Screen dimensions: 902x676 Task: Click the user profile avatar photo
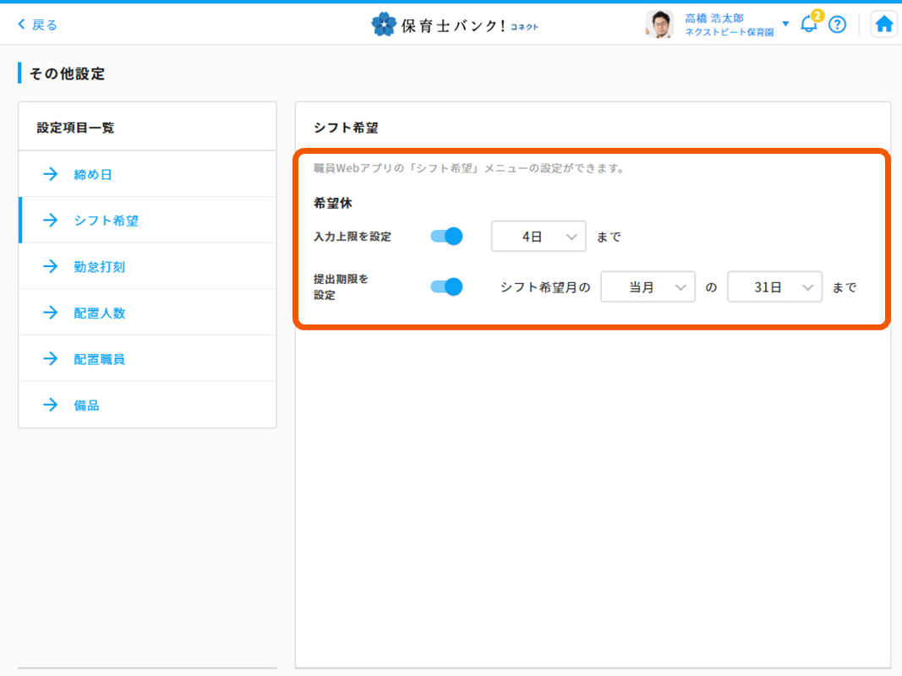(x=659, y=25)
